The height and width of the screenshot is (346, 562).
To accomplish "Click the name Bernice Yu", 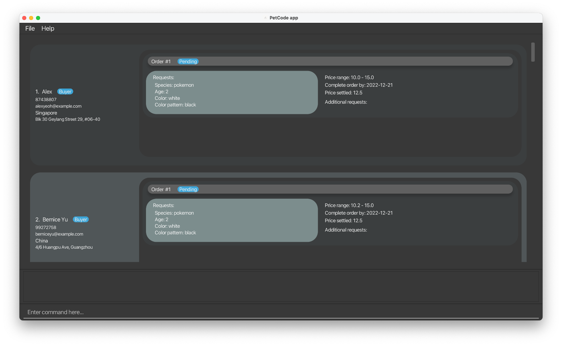I will [55, 220].
